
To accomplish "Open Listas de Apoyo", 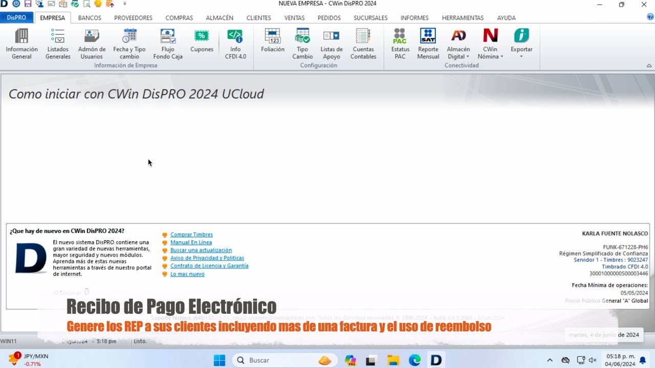I will pyautogui.click(x=332, y=44).
